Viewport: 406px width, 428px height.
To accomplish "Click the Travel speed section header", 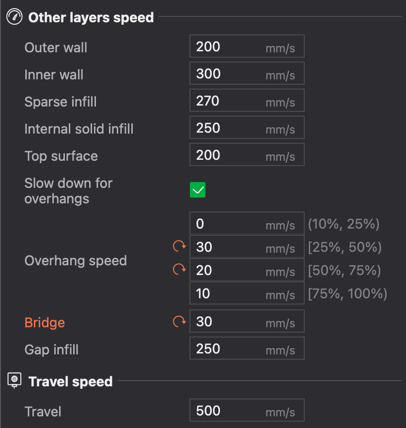I will click(x=70, y=381).
